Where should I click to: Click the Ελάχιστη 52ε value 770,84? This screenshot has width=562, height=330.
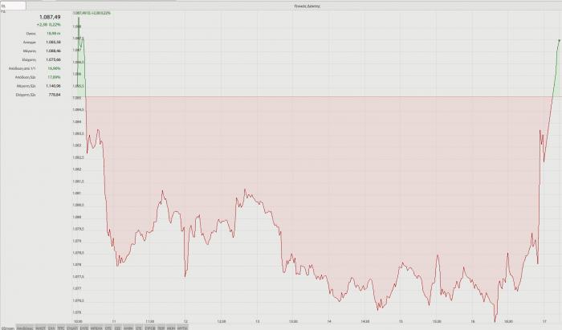coord(54,95)
